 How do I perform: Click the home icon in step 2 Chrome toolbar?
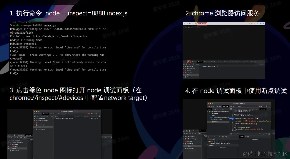coord(193,24)
